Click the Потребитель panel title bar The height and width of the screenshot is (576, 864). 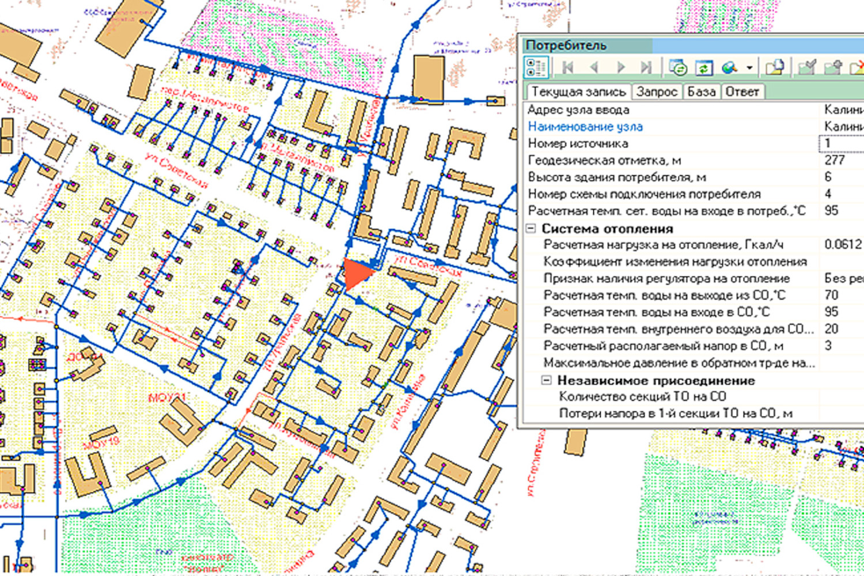694,45
